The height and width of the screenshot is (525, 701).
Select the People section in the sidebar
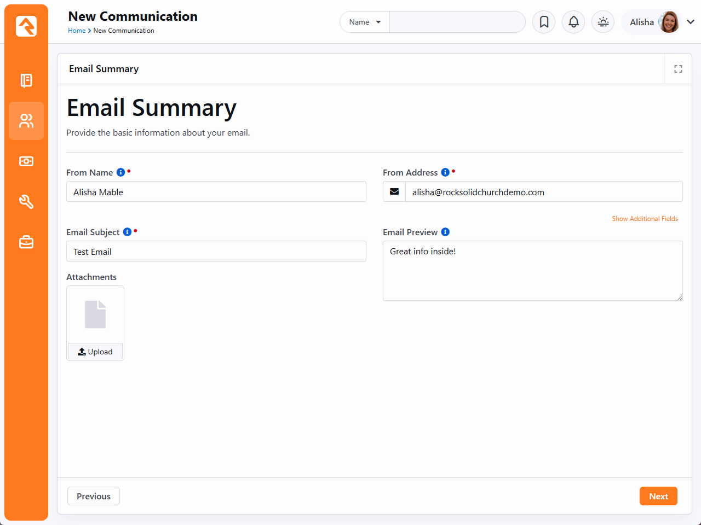tap(26, 121)
